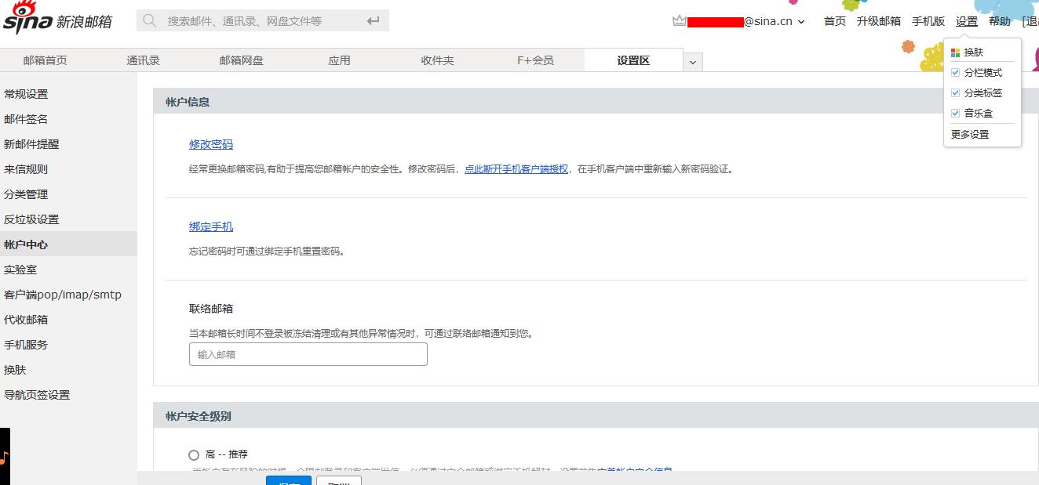Image resolution: width=1039 pixels, height=485 pixels.
Task: Open the dropdown arrow next to the email address
Action: pos(800,22)
